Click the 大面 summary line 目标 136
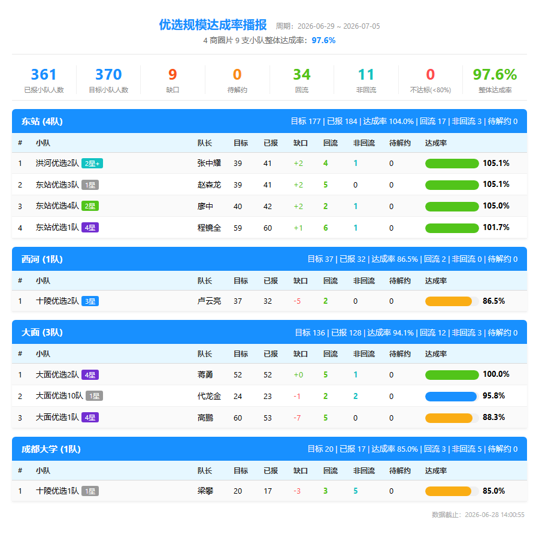This screenshot has height=538, width=539. [x=406, y=333]
